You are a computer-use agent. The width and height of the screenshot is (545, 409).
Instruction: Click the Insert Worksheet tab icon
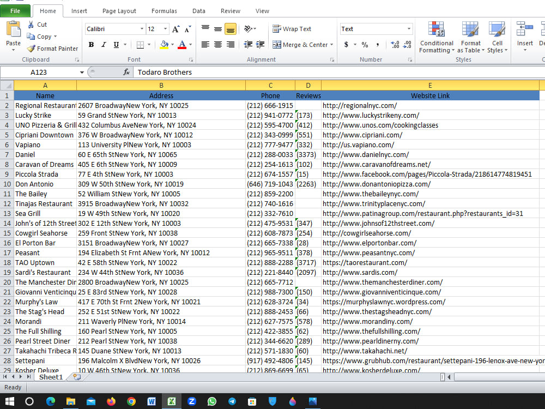[77, 377]
